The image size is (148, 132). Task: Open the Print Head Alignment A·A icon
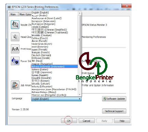tap(15, 49)
